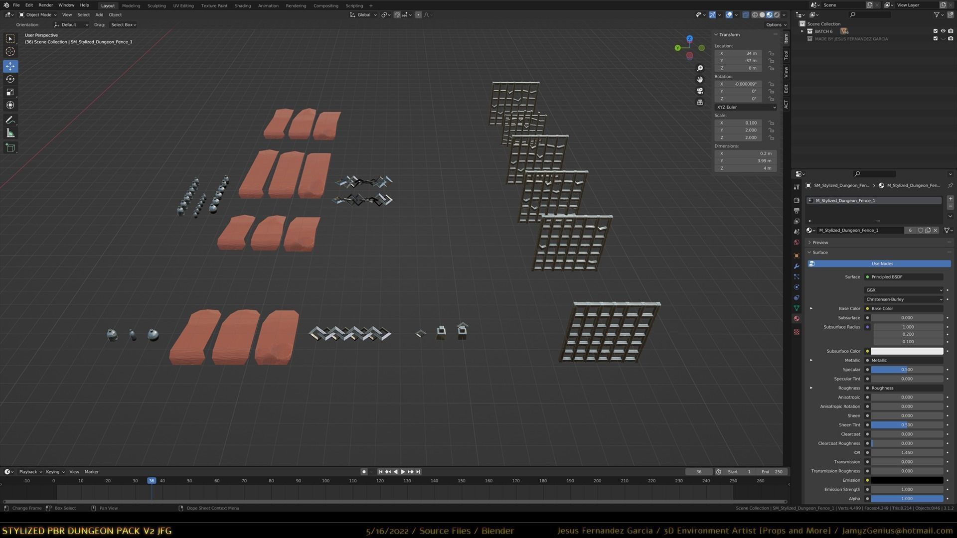Click the white Subsurface Color swatch

[x=907, y=351]
